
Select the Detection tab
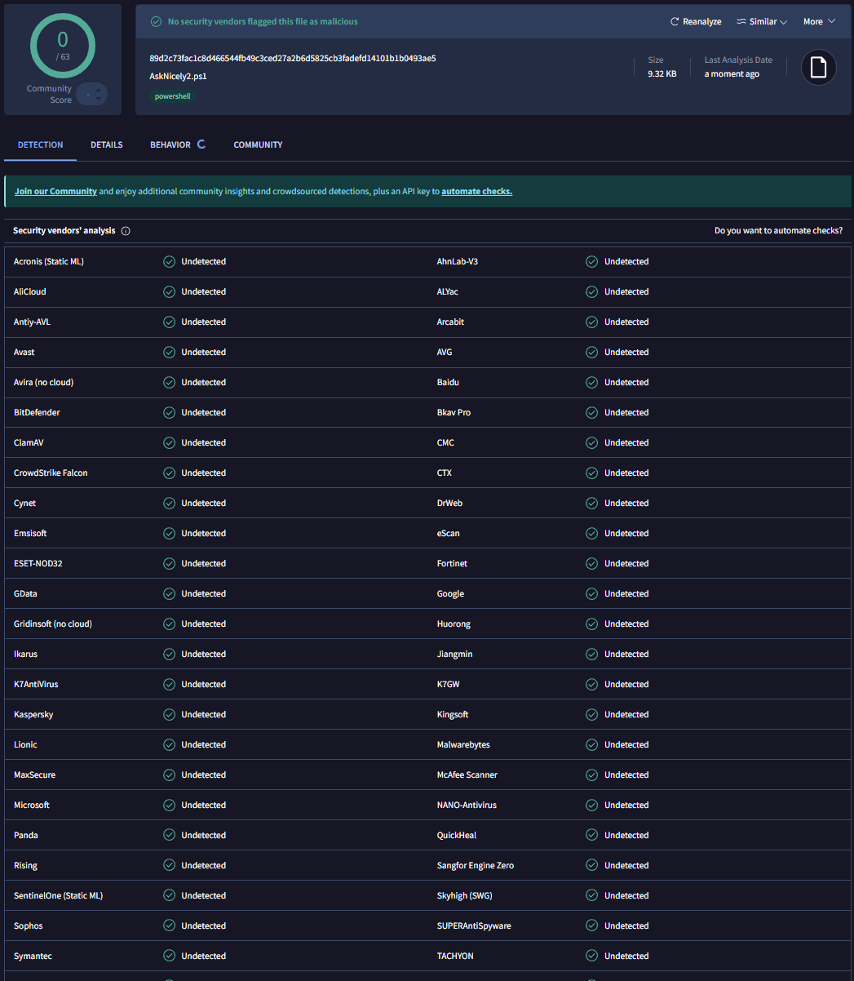[41, 145]
